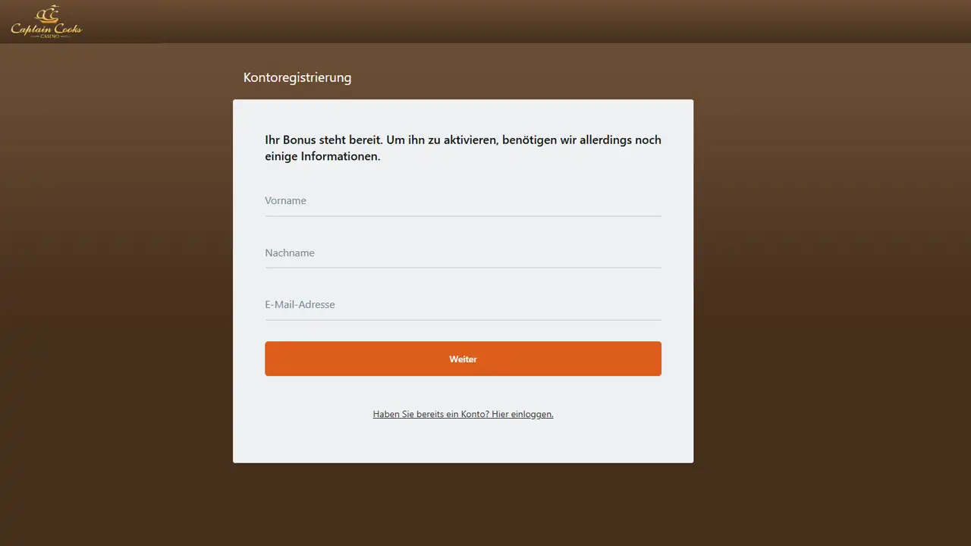The width and height of the screenshot is (971, 546).
Task: Click the Captain Cooks Casino logo
Action: pyautogui.click(x=46, y=21)
